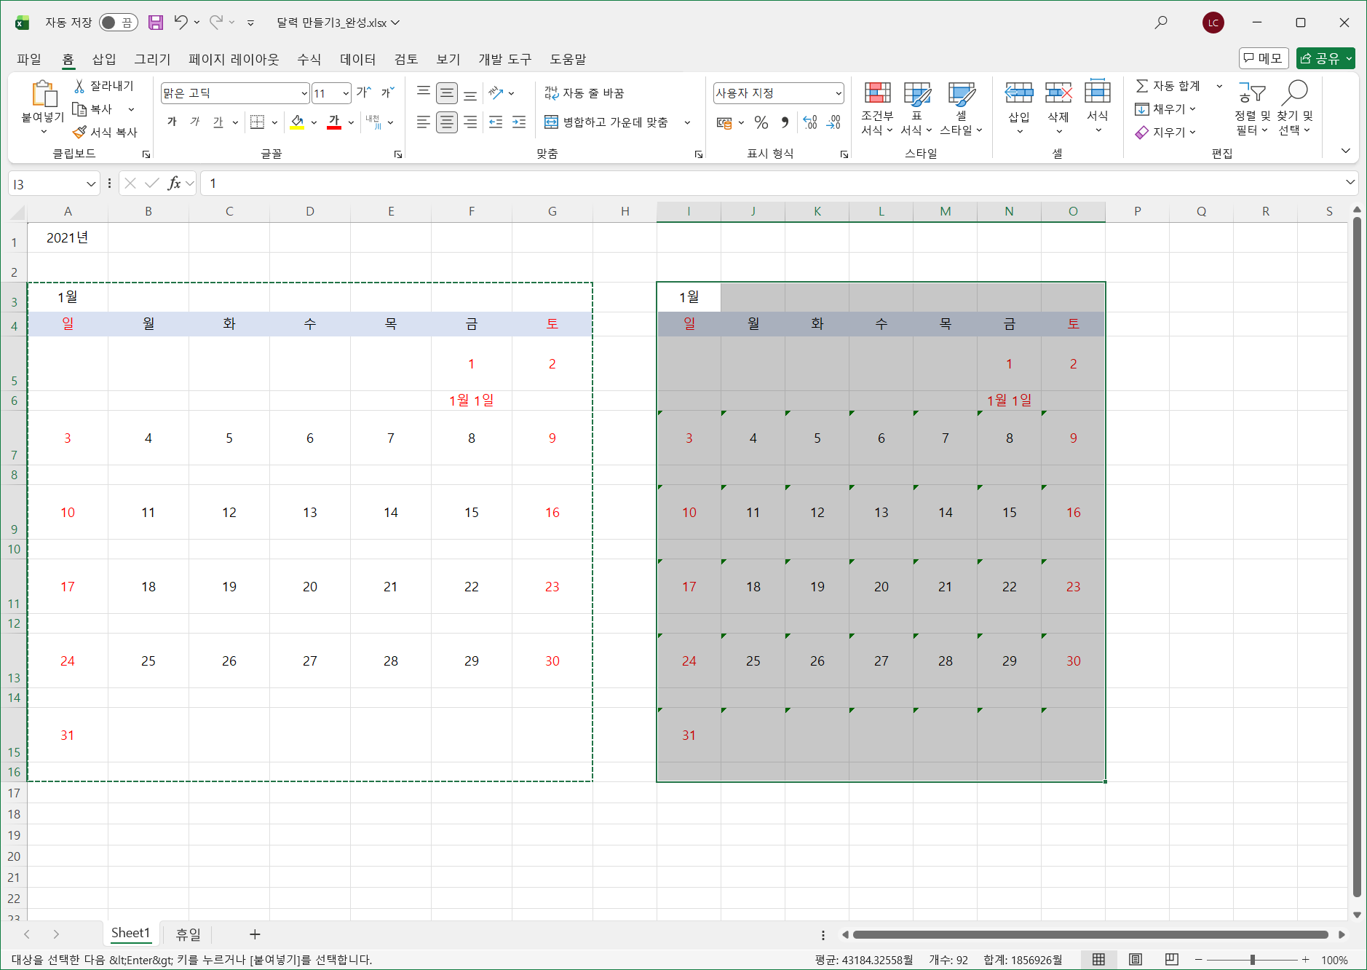Click the zoom slider handle

point(1253,960)
